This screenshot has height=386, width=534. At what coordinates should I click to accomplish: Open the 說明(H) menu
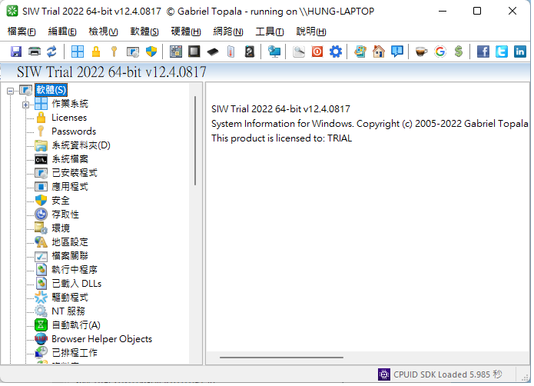point(311,32)
